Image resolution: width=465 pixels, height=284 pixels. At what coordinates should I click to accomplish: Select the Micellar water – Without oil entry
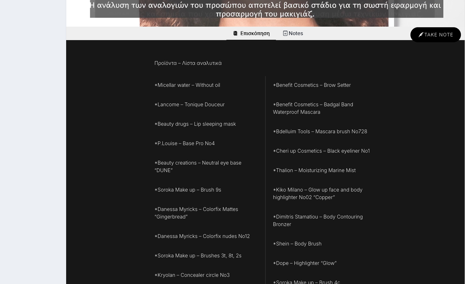(187, 85)
